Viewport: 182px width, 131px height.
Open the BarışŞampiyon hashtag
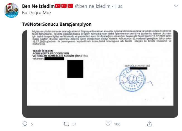click(76, 24)
